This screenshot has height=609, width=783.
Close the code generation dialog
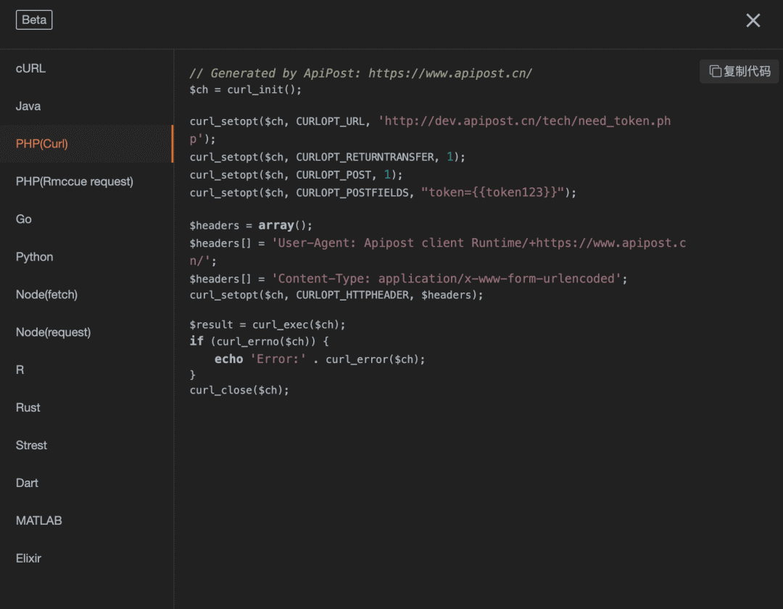[753, 20]
